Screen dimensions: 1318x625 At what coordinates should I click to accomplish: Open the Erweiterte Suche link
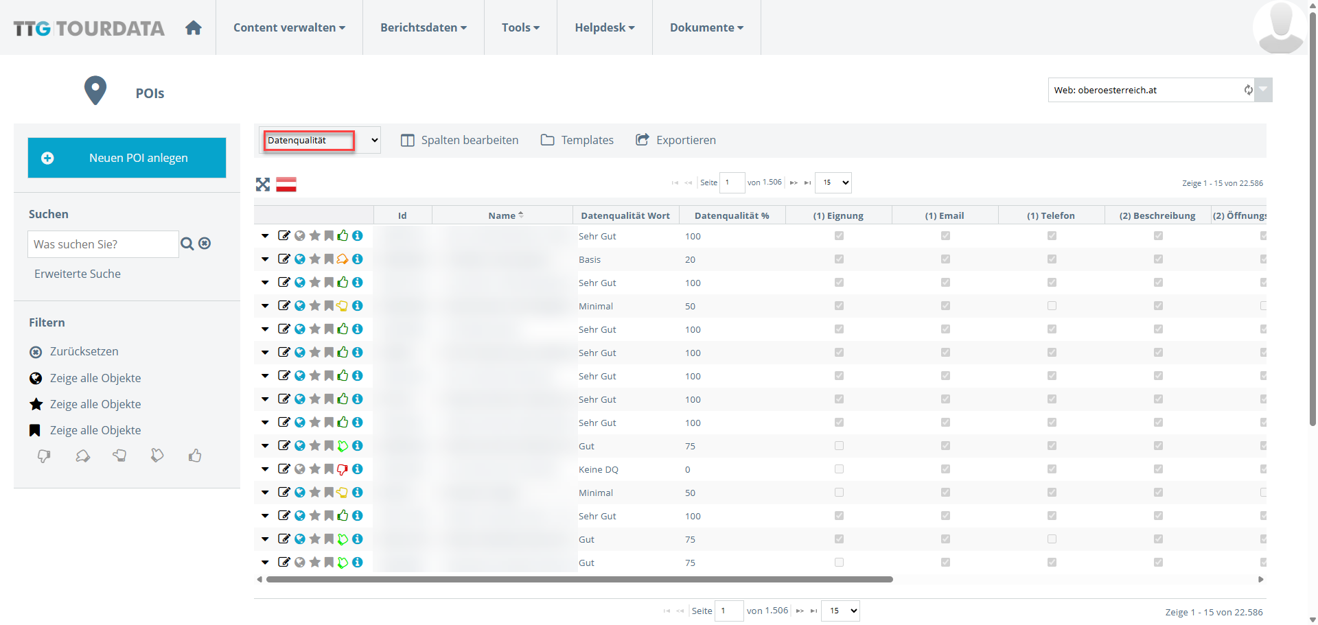pos(78,274)
